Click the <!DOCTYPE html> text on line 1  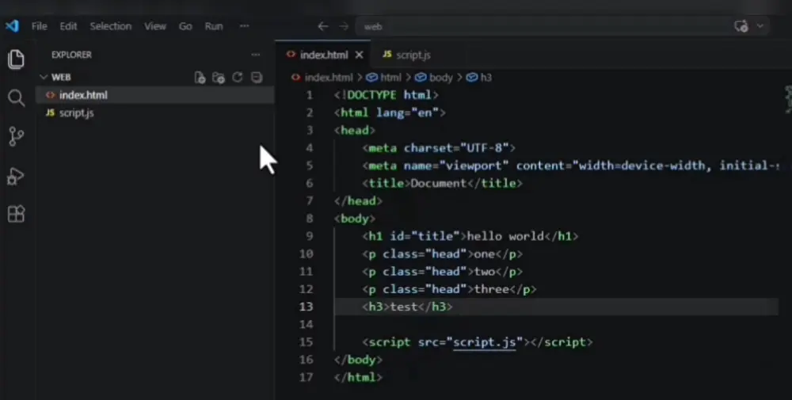(386, 95)
